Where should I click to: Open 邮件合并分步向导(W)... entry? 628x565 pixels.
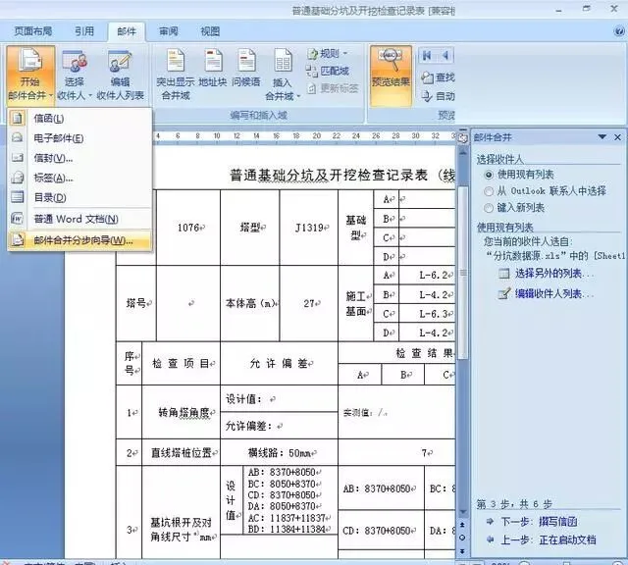click(79, 240)
